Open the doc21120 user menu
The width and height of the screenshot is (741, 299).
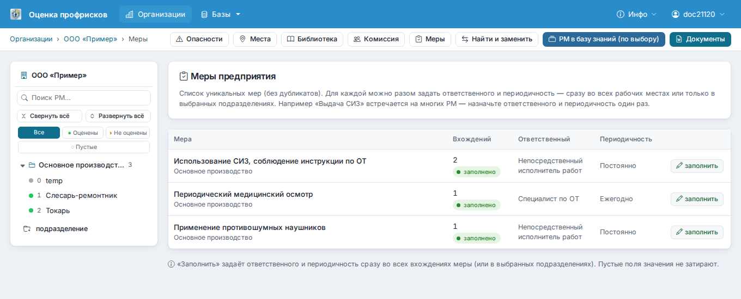699,14
